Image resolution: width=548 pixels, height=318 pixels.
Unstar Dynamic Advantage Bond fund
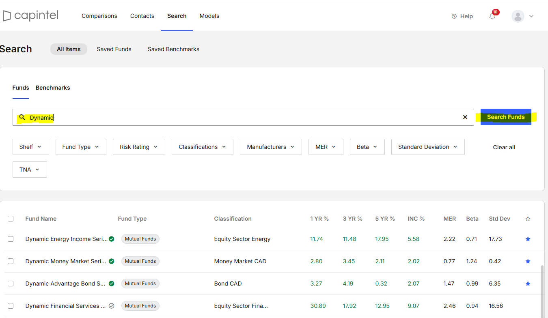click(528, 284)
